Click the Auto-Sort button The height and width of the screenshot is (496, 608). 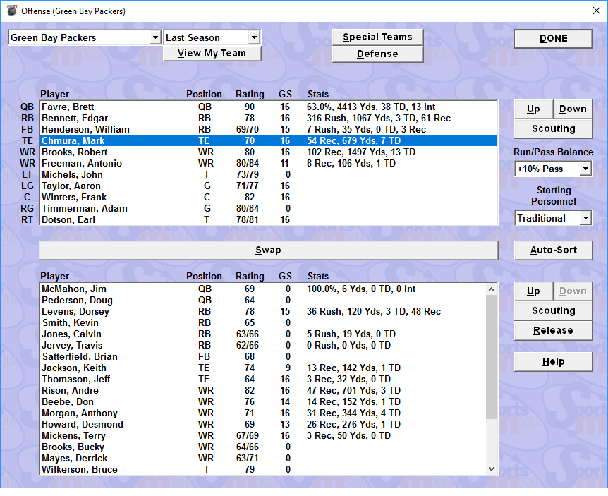[553, 250]
